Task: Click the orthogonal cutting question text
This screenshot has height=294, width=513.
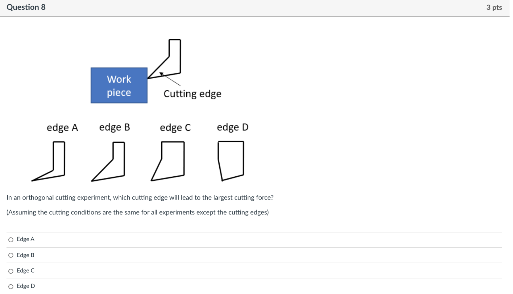Action: point(140,198)
